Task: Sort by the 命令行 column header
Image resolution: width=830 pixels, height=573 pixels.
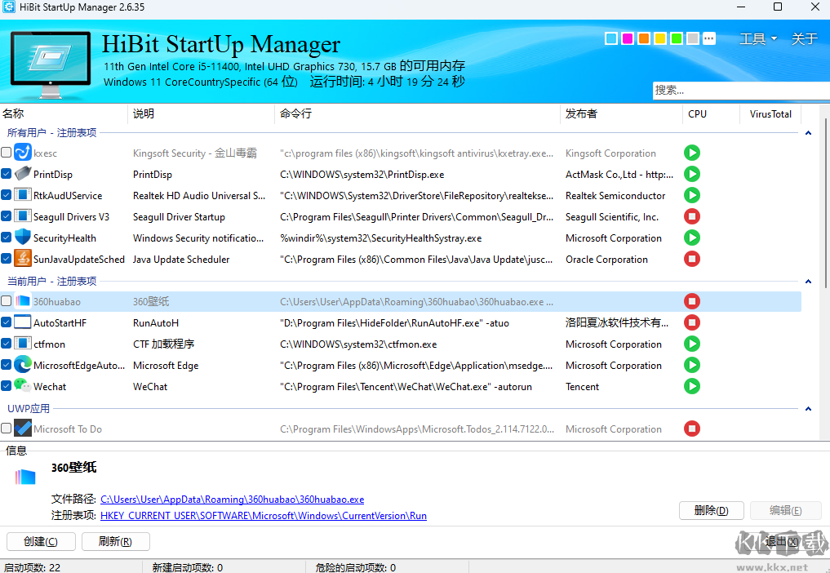Action: (417, 113)
